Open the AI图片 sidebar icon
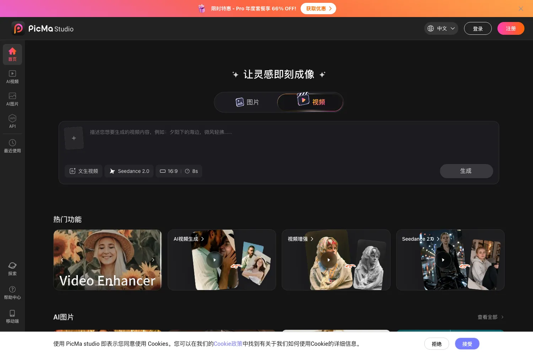The width and height of the screenshot is (533, 355). (x=12, y=99)
